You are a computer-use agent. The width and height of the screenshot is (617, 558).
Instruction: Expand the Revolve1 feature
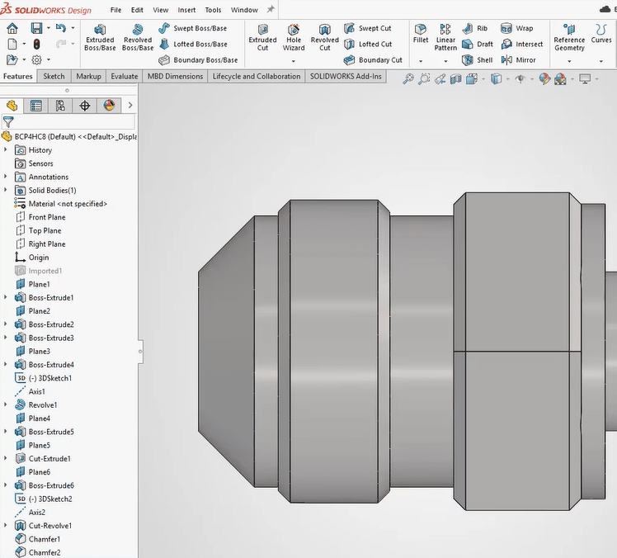point(6,404)
